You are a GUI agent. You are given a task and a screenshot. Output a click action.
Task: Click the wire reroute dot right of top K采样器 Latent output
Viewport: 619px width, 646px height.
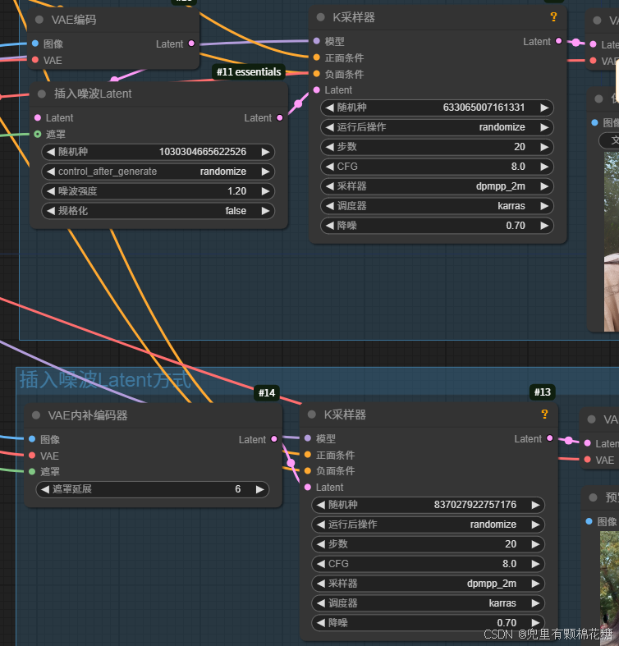coord(575,43)
